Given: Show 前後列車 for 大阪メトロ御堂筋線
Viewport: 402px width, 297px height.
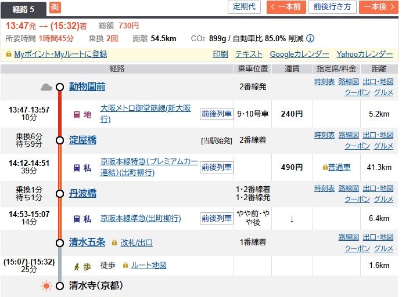Looking at the screenshot, I should point(216,114).
